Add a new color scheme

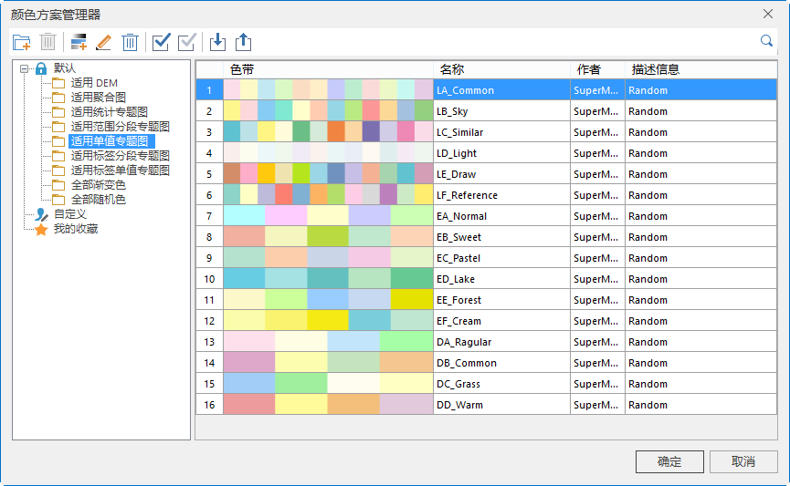79,42
